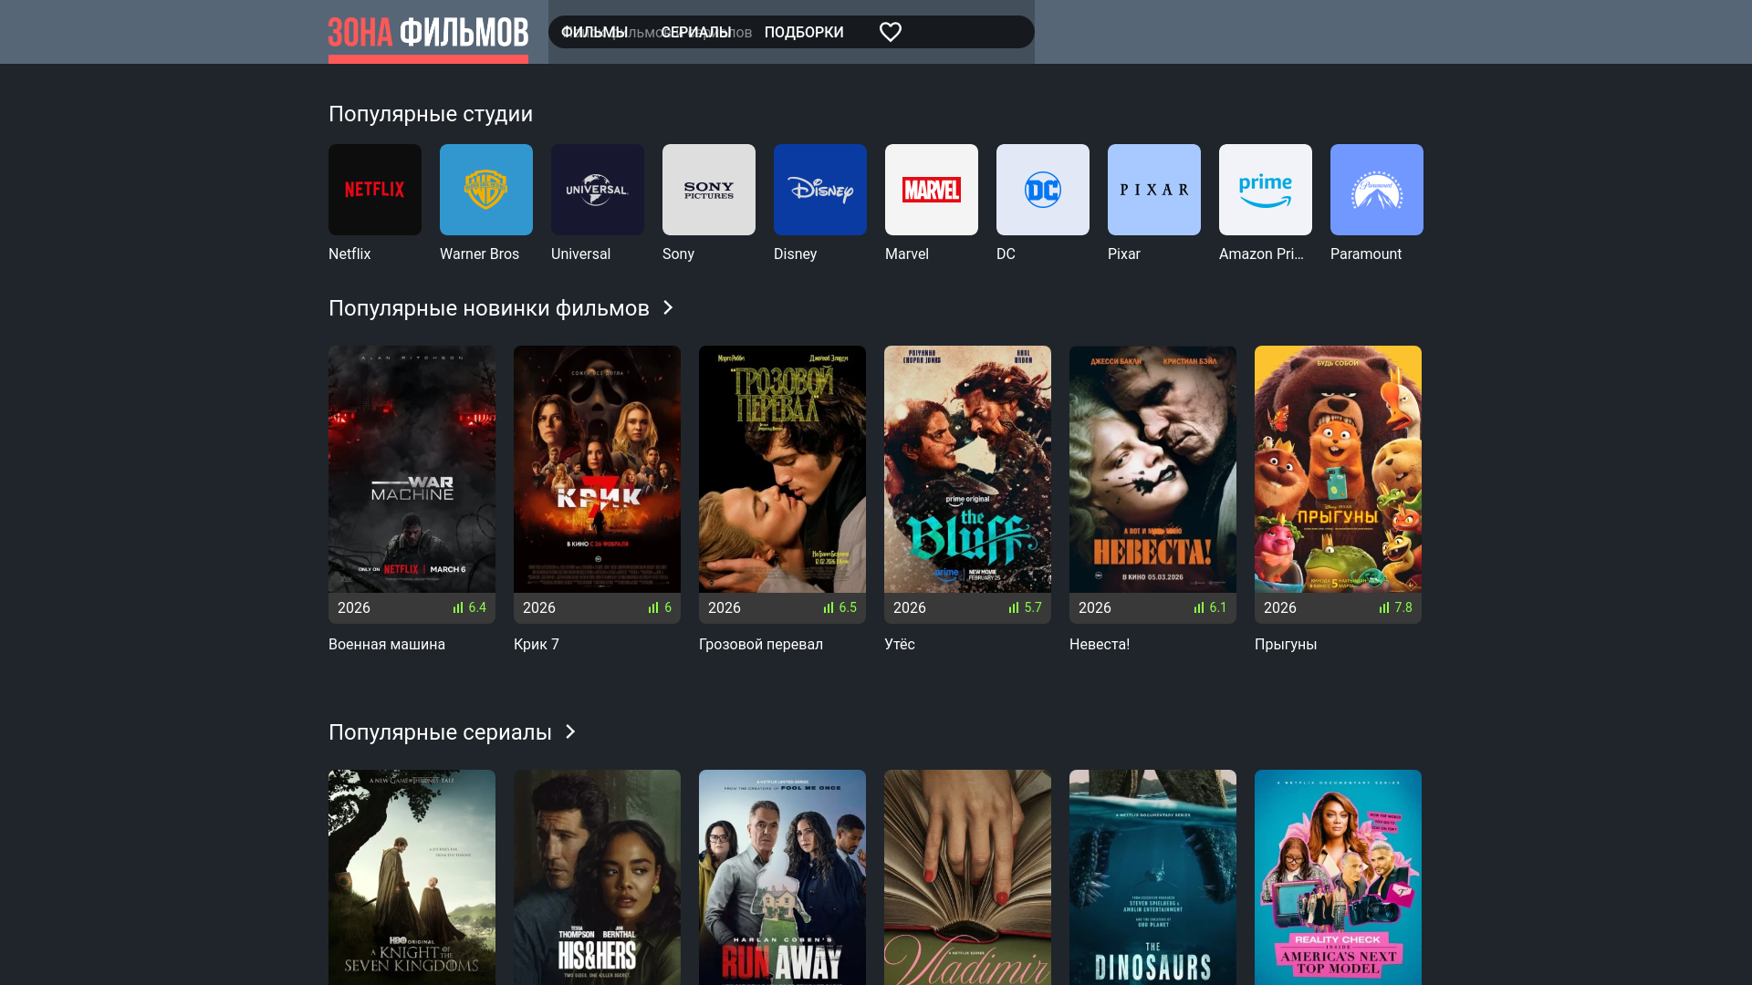
Task: Click the 7.8 rating on Прыгуны
Action: point(1403,607)
